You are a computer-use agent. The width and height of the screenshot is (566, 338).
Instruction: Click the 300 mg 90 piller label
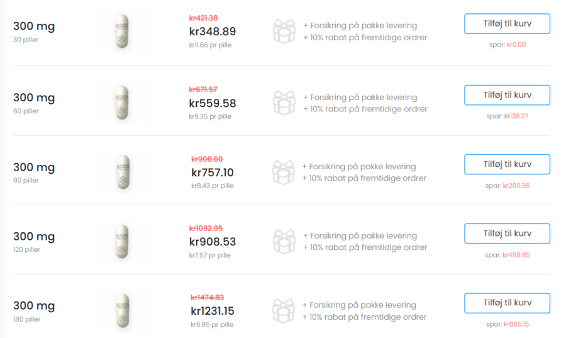(x=34, y=172)
